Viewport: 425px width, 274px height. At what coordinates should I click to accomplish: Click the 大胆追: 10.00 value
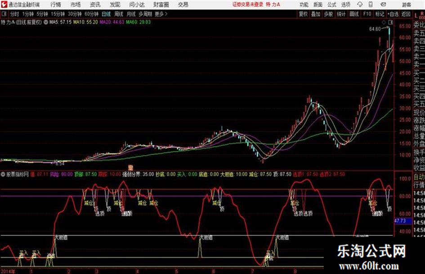[x=234, y=174]
